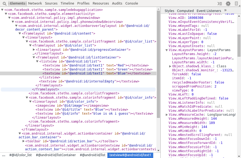Expand the progressContainer linearlayout node

click(34, 50)
